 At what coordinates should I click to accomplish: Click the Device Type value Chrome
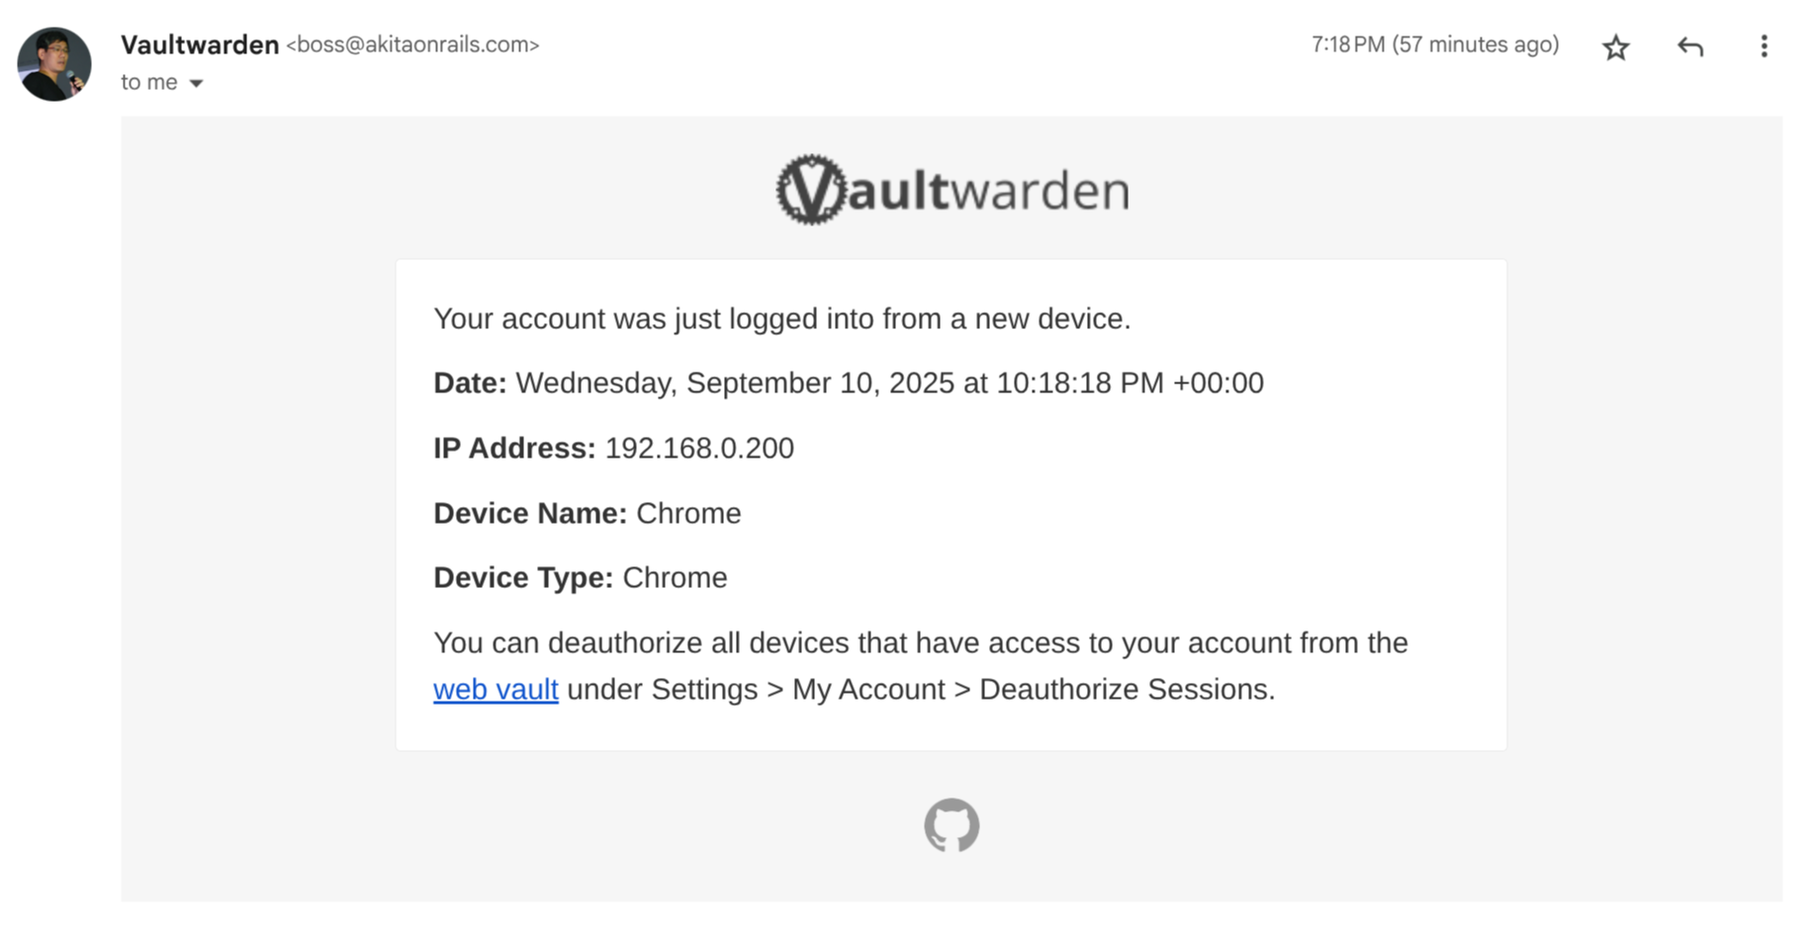tap(675, 577)
